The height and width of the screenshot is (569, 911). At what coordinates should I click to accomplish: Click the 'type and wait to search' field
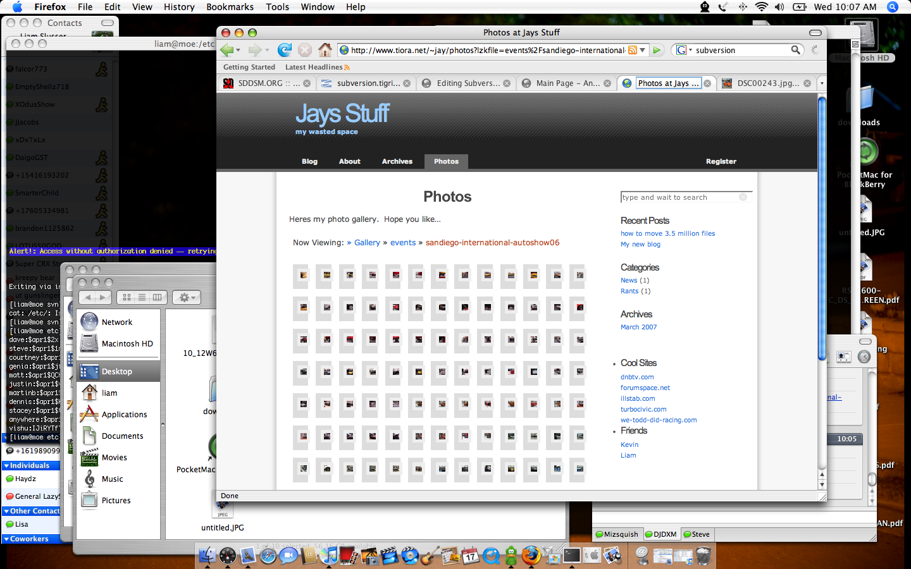click(x=679, y=197)
